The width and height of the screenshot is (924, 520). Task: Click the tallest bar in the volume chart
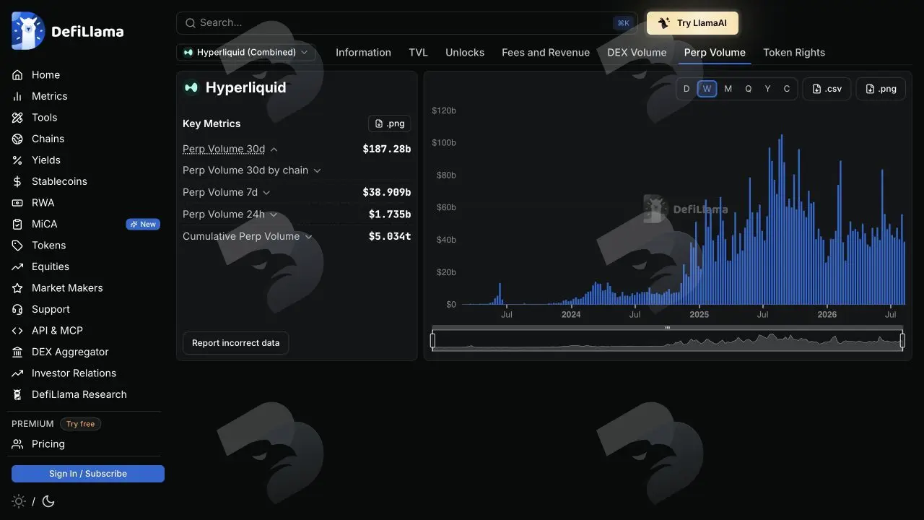782,220
